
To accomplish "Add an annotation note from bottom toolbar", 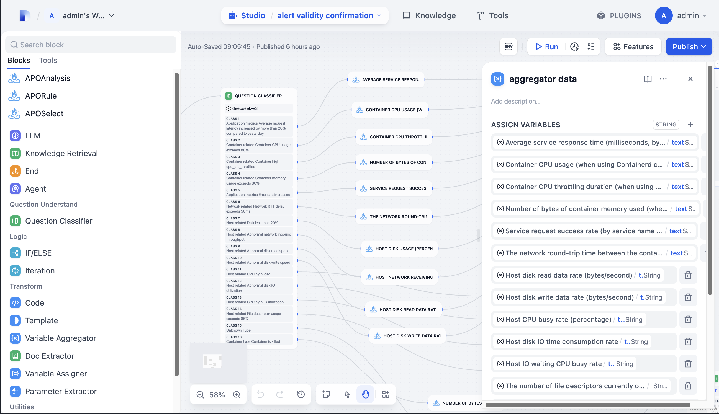I will coord(325,394).
